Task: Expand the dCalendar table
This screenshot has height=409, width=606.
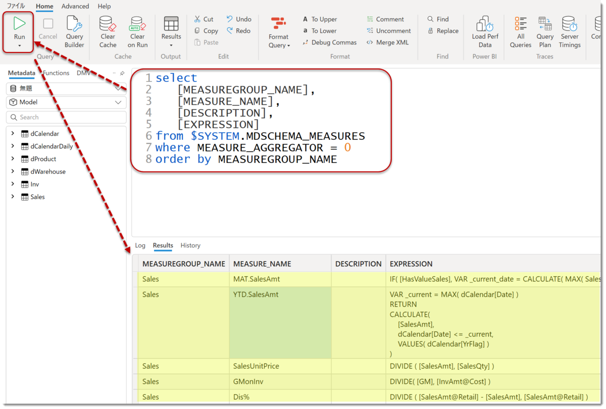Action: (x=13, y=134)
